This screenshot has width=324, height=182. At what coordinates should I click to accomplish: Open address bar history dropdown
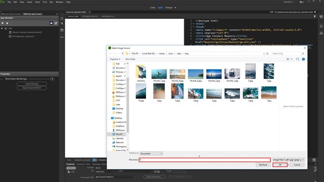click(x=264, y=53)
